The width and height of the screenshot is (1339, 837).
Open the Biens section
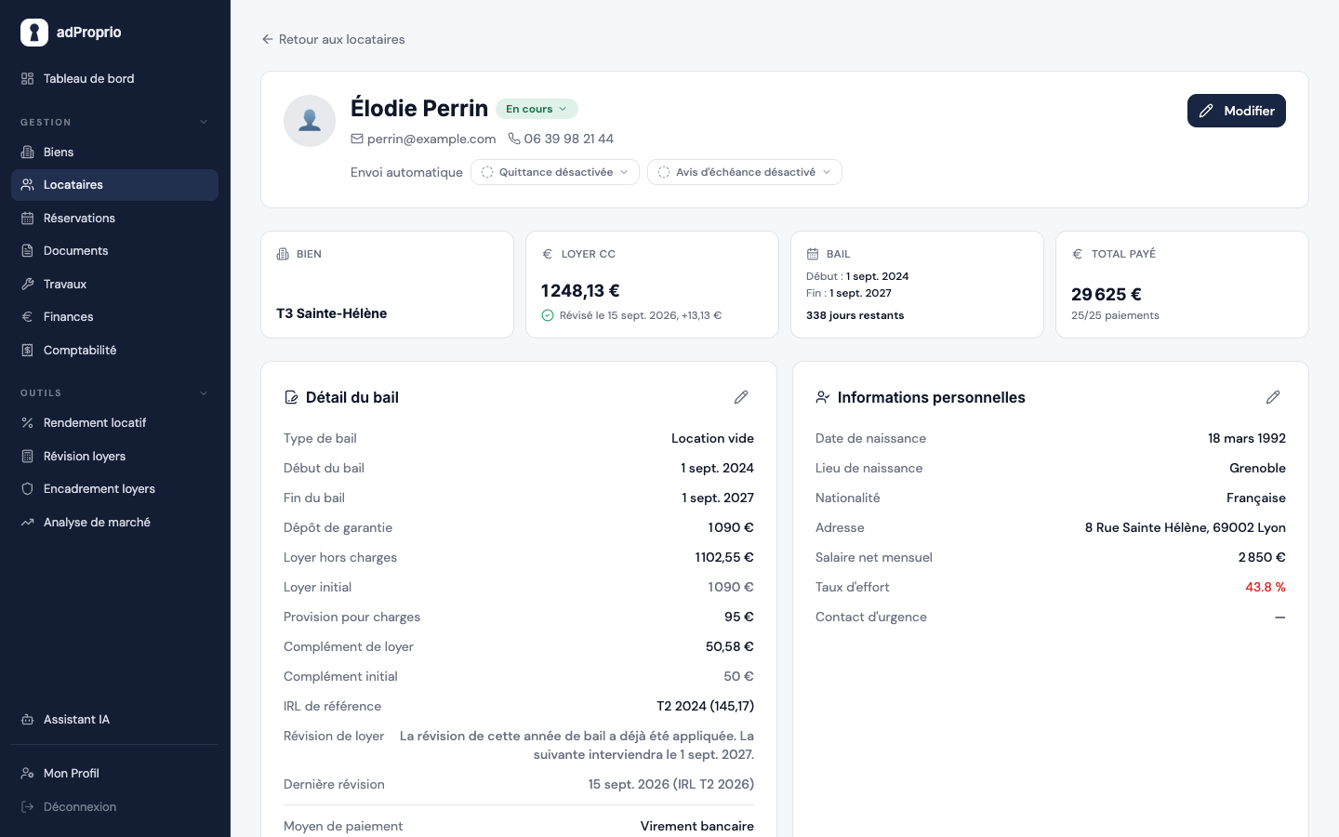click(114, 152)
